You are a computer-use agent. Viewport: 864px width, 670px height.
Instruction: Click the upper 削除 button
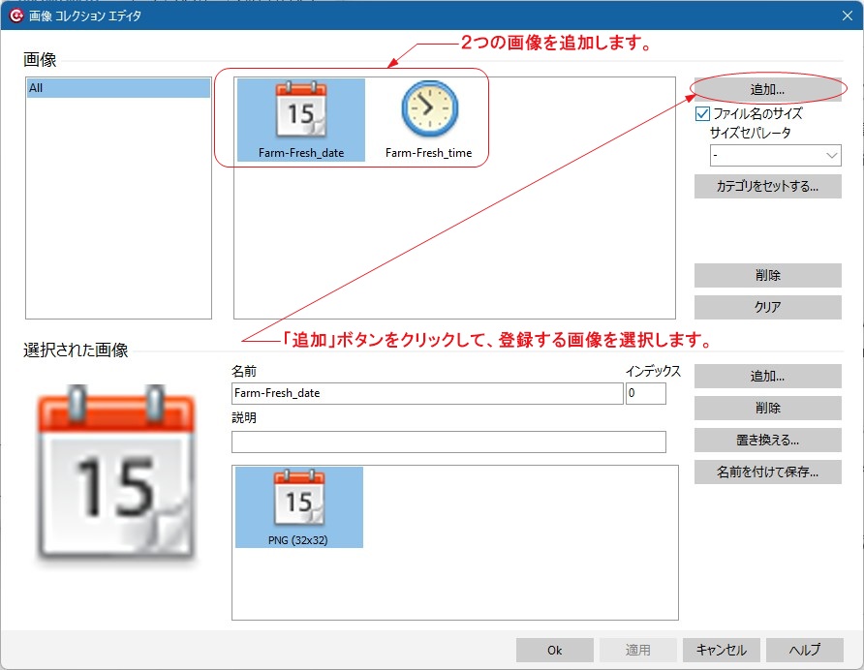[x=767, y=276]
